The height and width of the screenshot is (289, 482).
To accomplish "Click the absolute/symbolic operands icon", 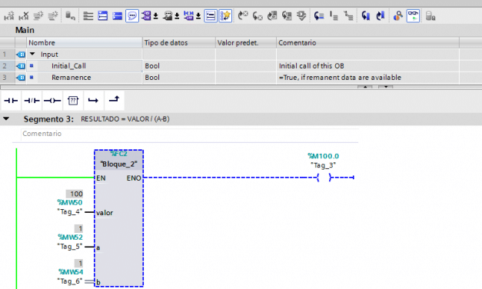I will pyautogui.click(x=146, y=15).
